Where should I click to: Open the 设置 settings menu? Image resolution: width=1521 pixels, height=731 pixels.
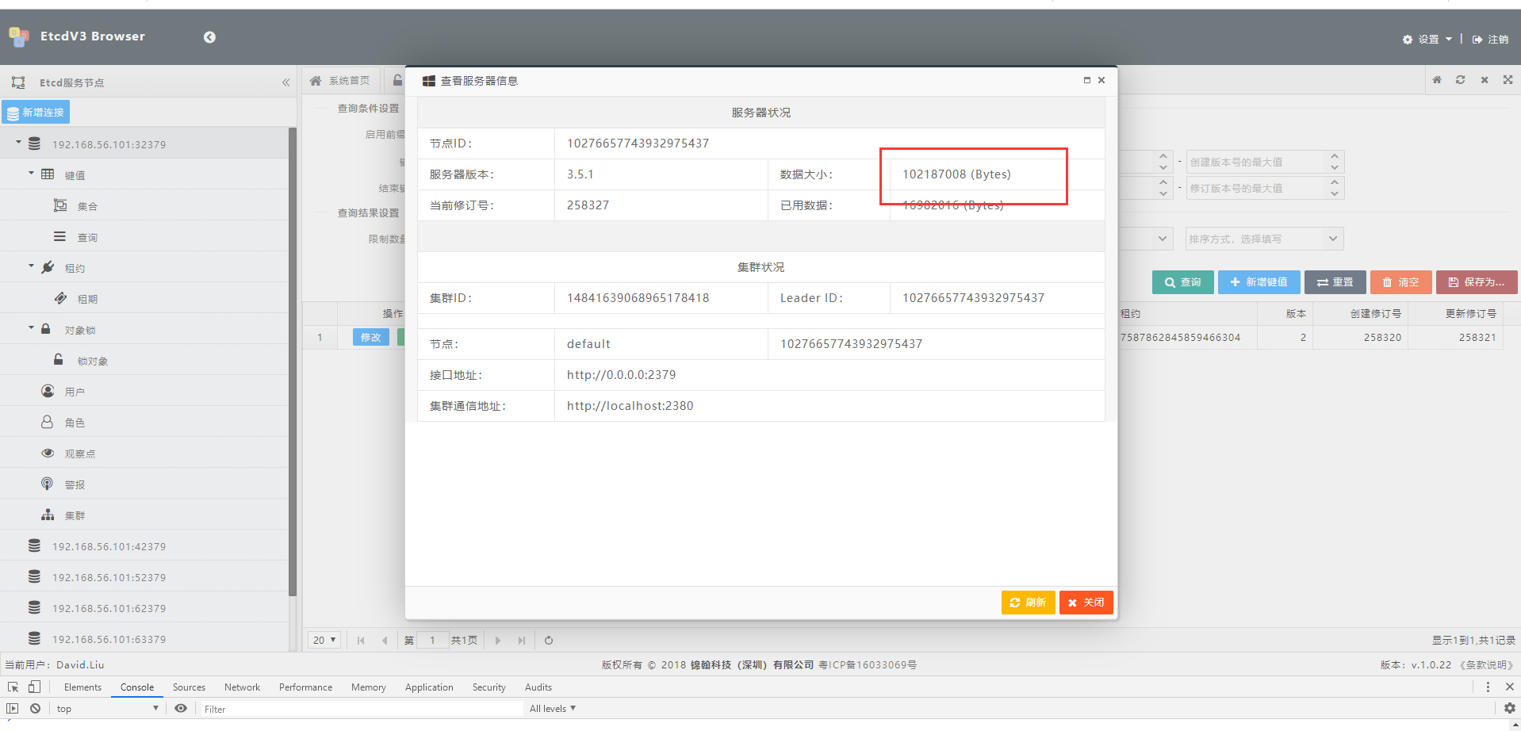coord(1427,39)
